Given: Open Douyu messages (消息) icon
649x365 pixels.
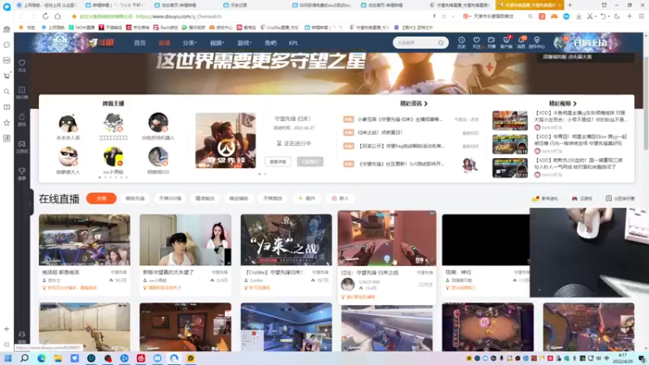Looking at the screenshot, I should tap(522, 42).
